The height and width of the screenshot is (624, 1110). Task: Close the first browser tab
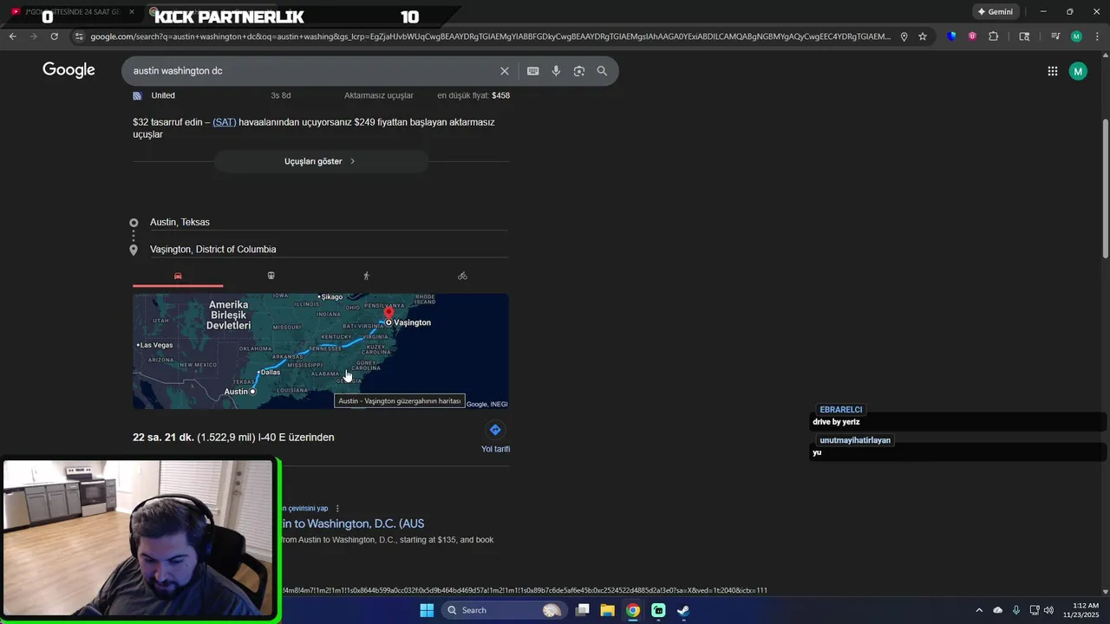pos(132,12)
